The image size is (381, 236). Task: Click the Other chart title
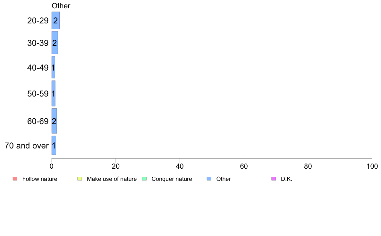(x=61, y=6)
